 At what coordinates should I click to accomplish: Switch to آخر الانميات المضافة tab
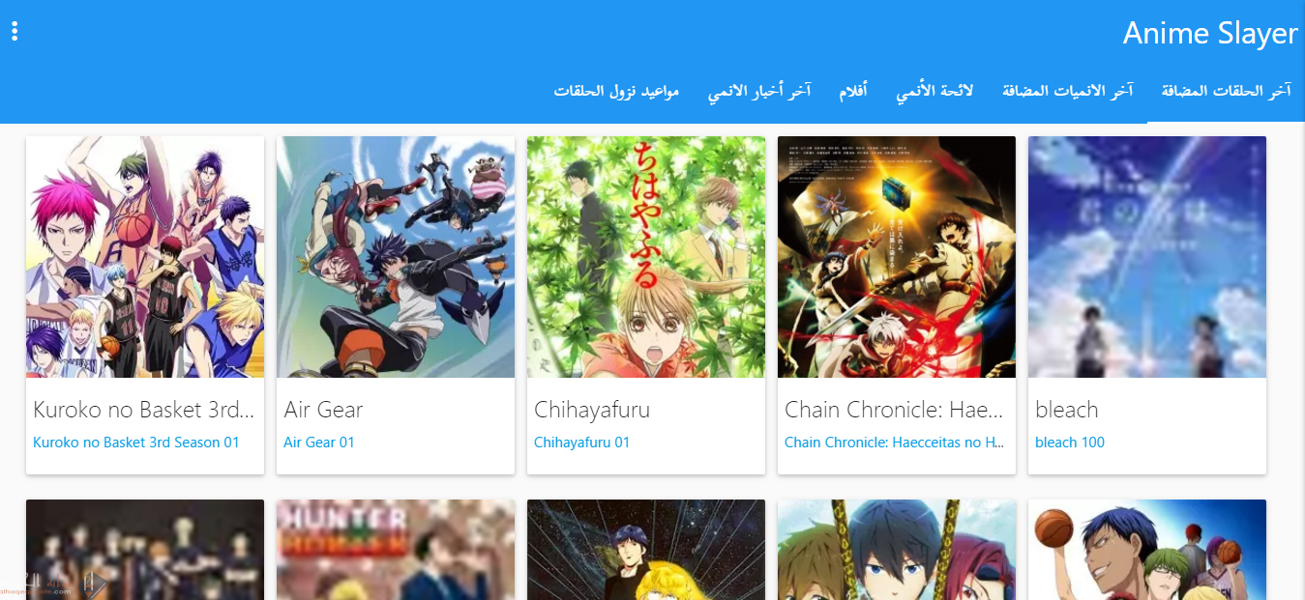[x=1068, y=92]
